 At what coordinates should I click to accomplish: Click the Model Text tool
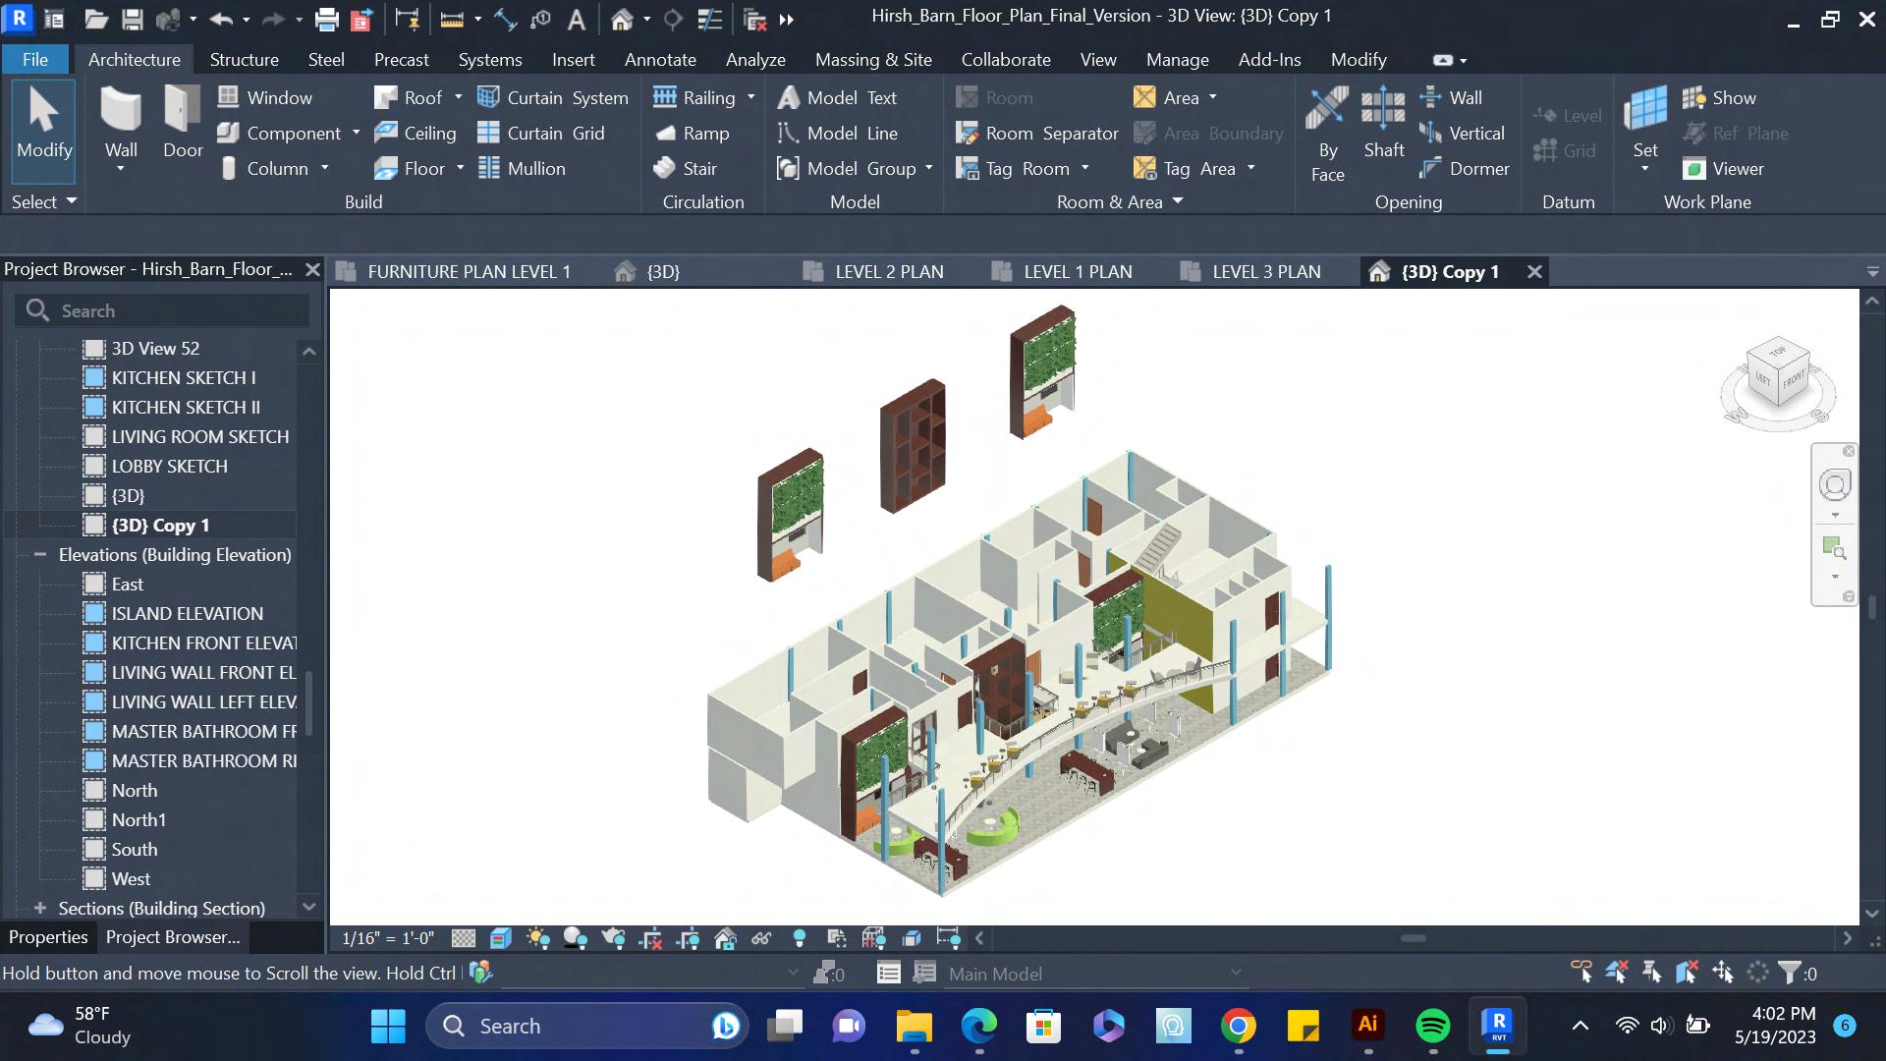click(x=837, y=98)
